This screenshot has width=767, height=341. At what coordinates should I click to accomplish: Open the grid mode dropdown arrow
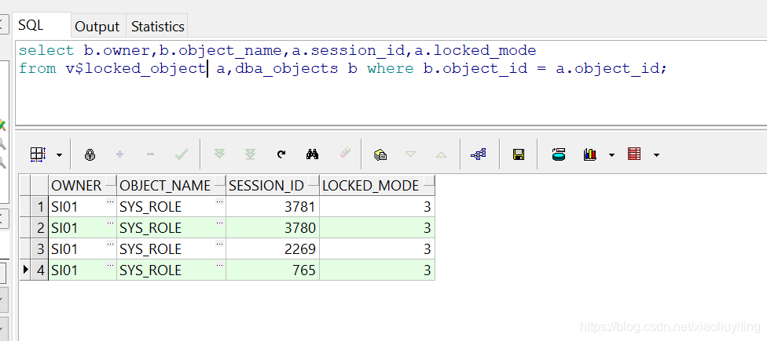click(59, 155)
